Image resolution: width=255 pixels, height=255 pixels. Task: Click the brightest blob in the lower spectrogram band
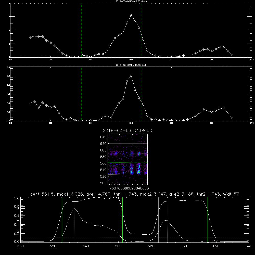coord(139,172)
